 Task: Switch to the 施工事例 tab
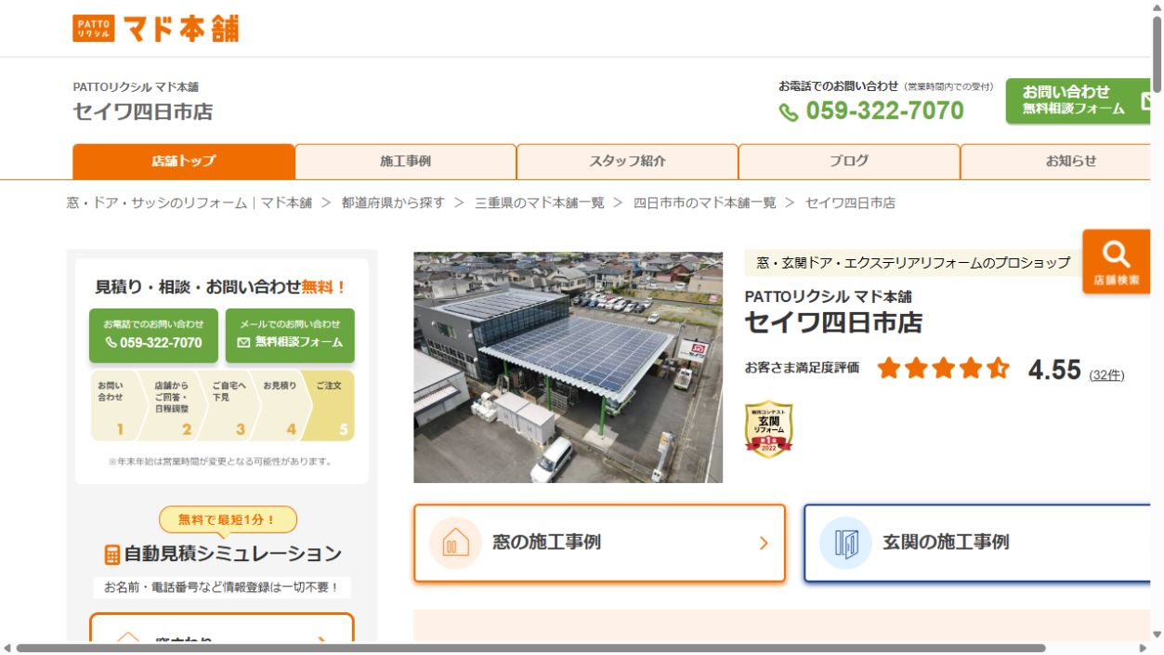[405, 161]
